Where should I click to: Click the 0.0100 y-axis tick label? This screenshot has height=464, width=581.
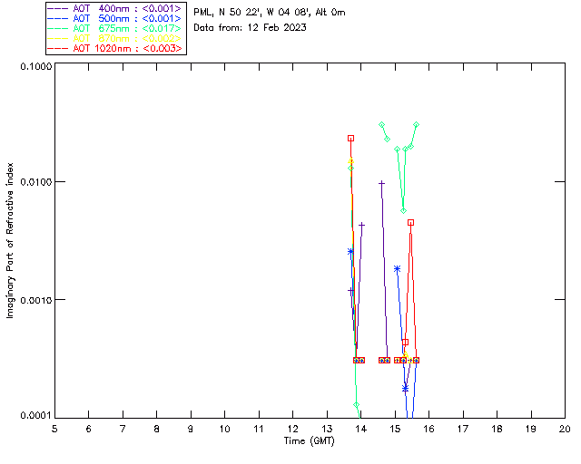click(x=35, y=182)
